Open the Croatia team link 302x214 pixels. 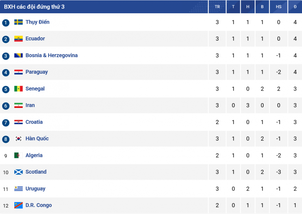(34, 122)
